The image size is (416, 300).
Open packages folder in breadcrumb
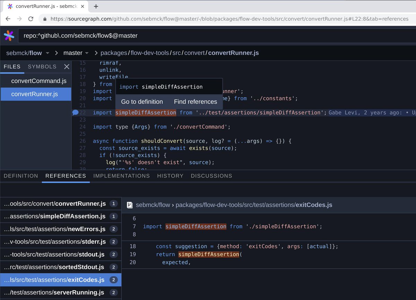114,53
